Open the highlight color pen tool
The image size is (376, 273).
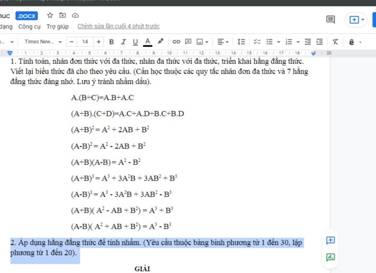point(160,42)
